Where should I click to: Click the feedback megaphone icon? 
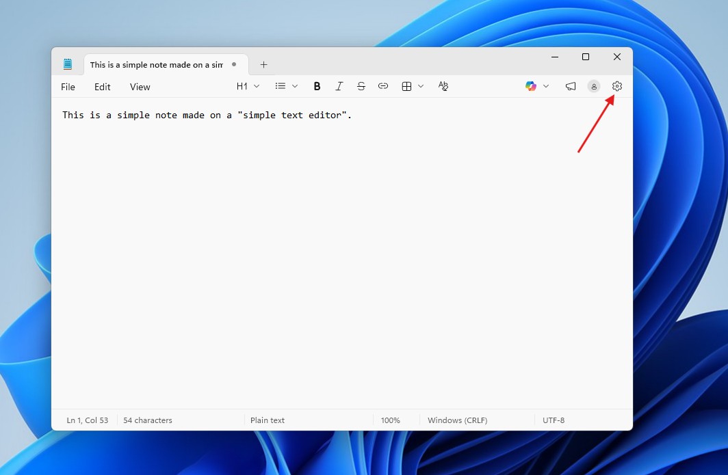[x=571, y=86]
